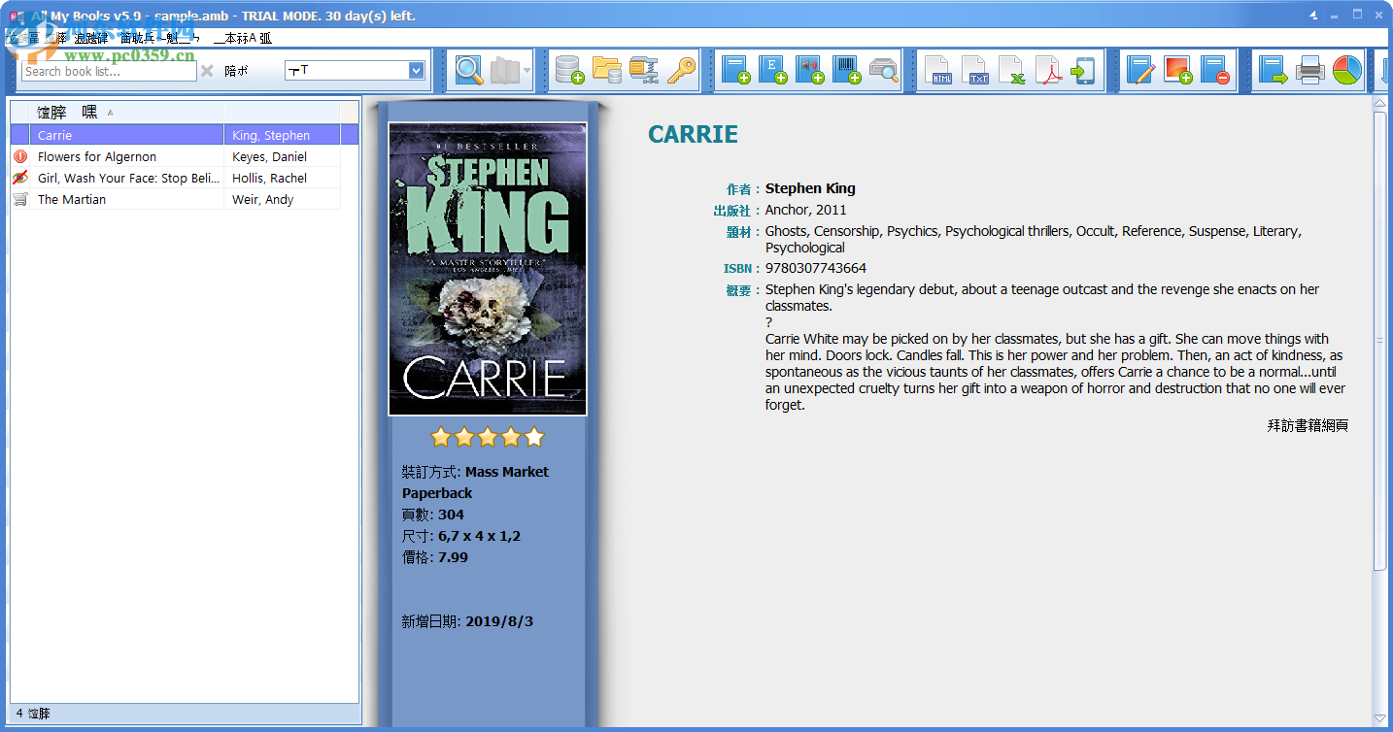Select Flowers for Algernon in list
Image resolution: width=1393 pixels, height=732 pixels.
point(175,156)
